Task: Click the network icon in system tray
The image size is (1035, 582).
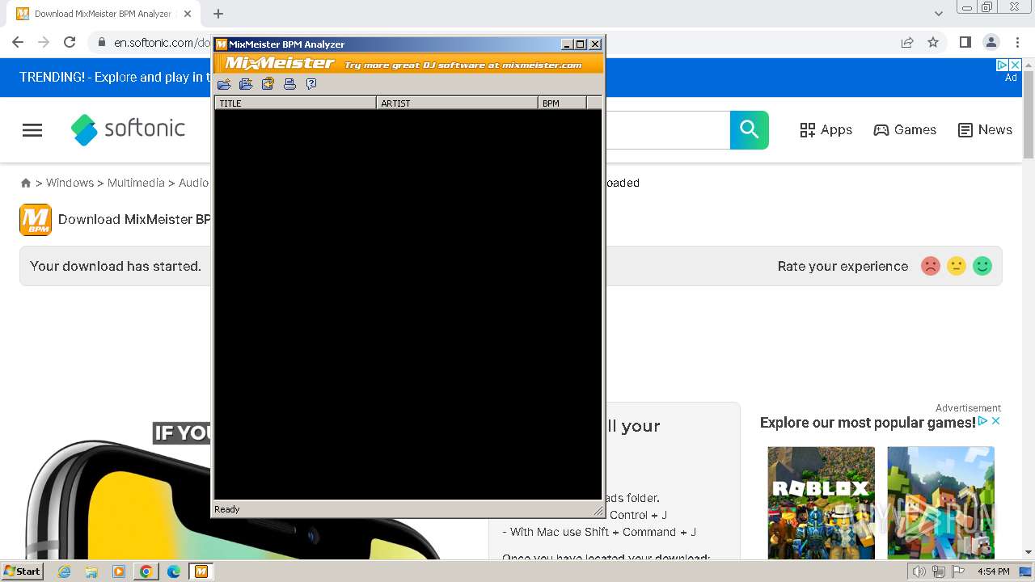Action: (939, 571)
